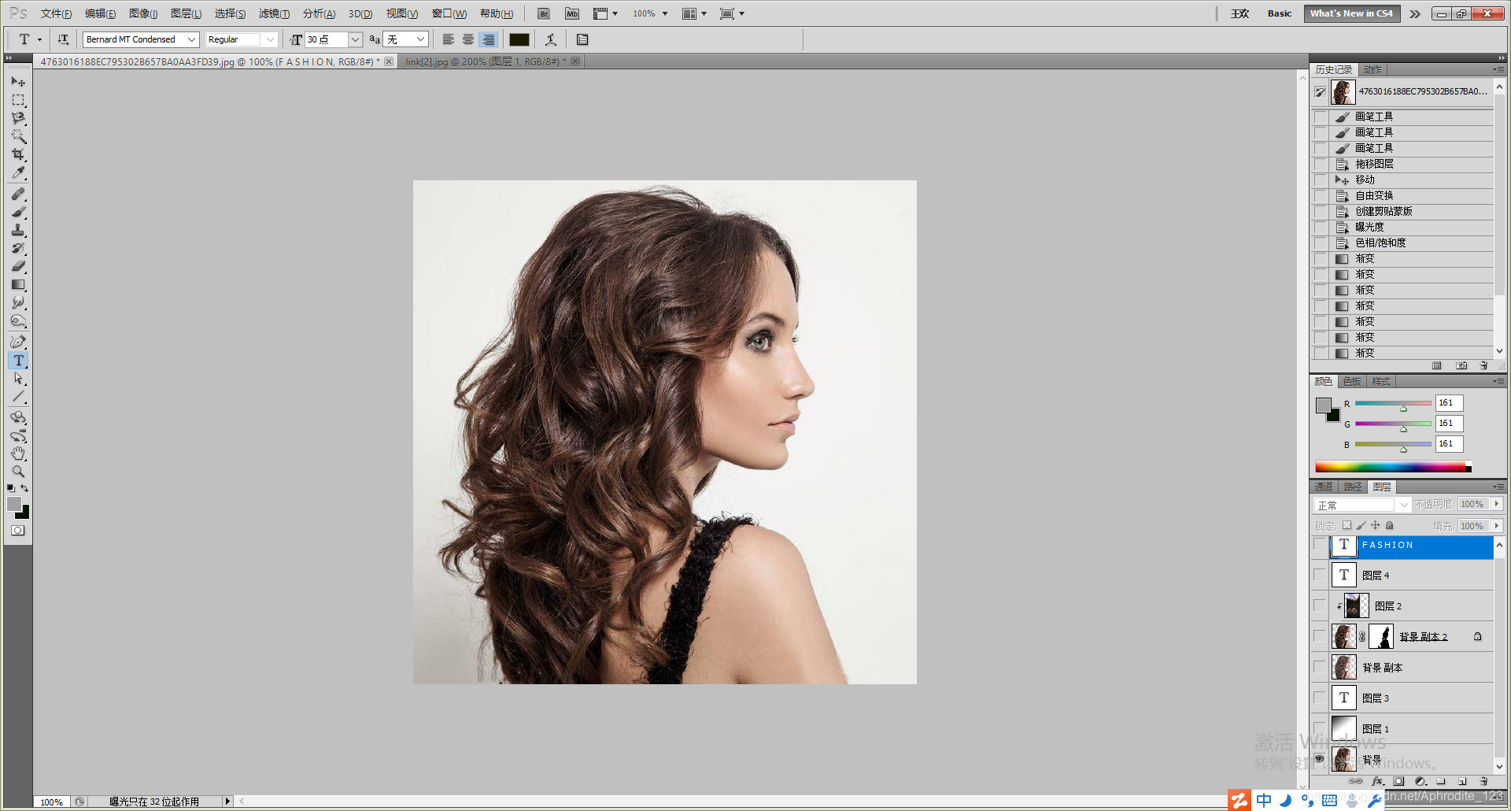Select the Basic workspace
Screen dimensions: 1511x811
point(1280,13)
